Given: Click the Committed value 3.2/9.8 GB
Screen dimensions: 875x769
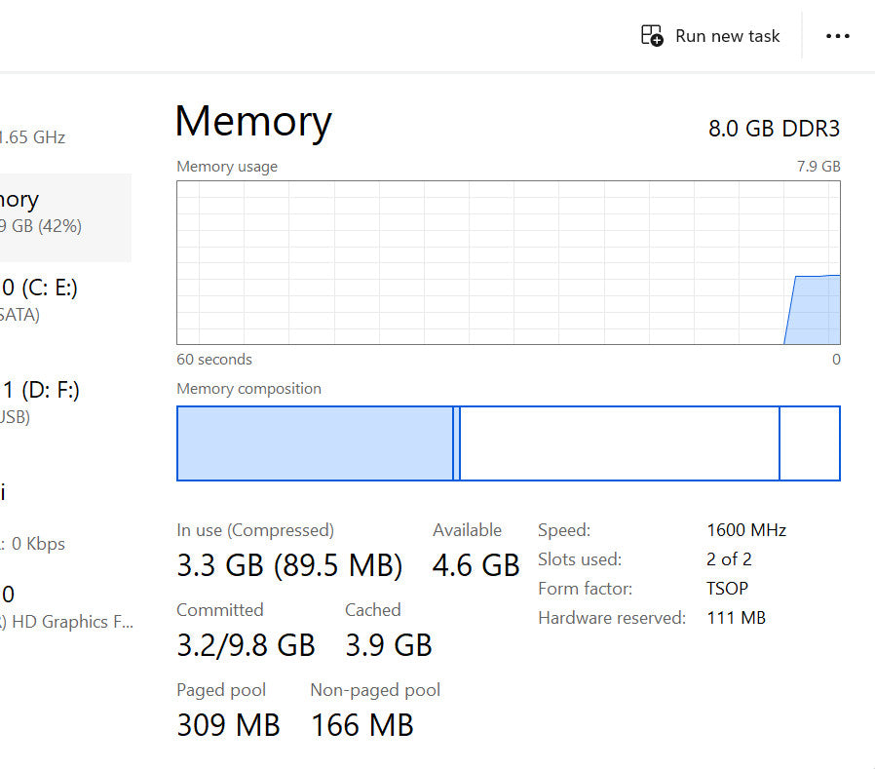Looking at the screenshot, I should coord(246,645).
